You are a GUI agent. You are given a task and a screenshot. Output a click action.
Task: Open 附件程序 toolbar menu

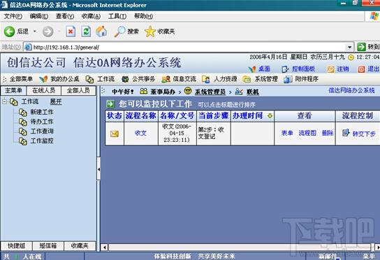pyautogui.click(x=301, y=79)
